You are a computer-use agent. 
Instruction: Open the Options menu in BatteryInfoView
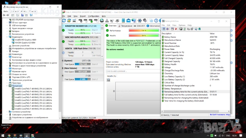click(x=182, y=25)
